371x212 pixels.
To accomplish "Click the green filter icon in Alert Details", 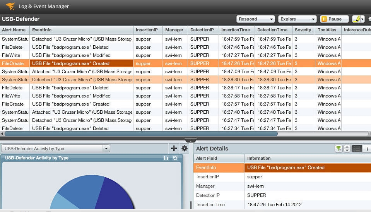I will [339, 149].
